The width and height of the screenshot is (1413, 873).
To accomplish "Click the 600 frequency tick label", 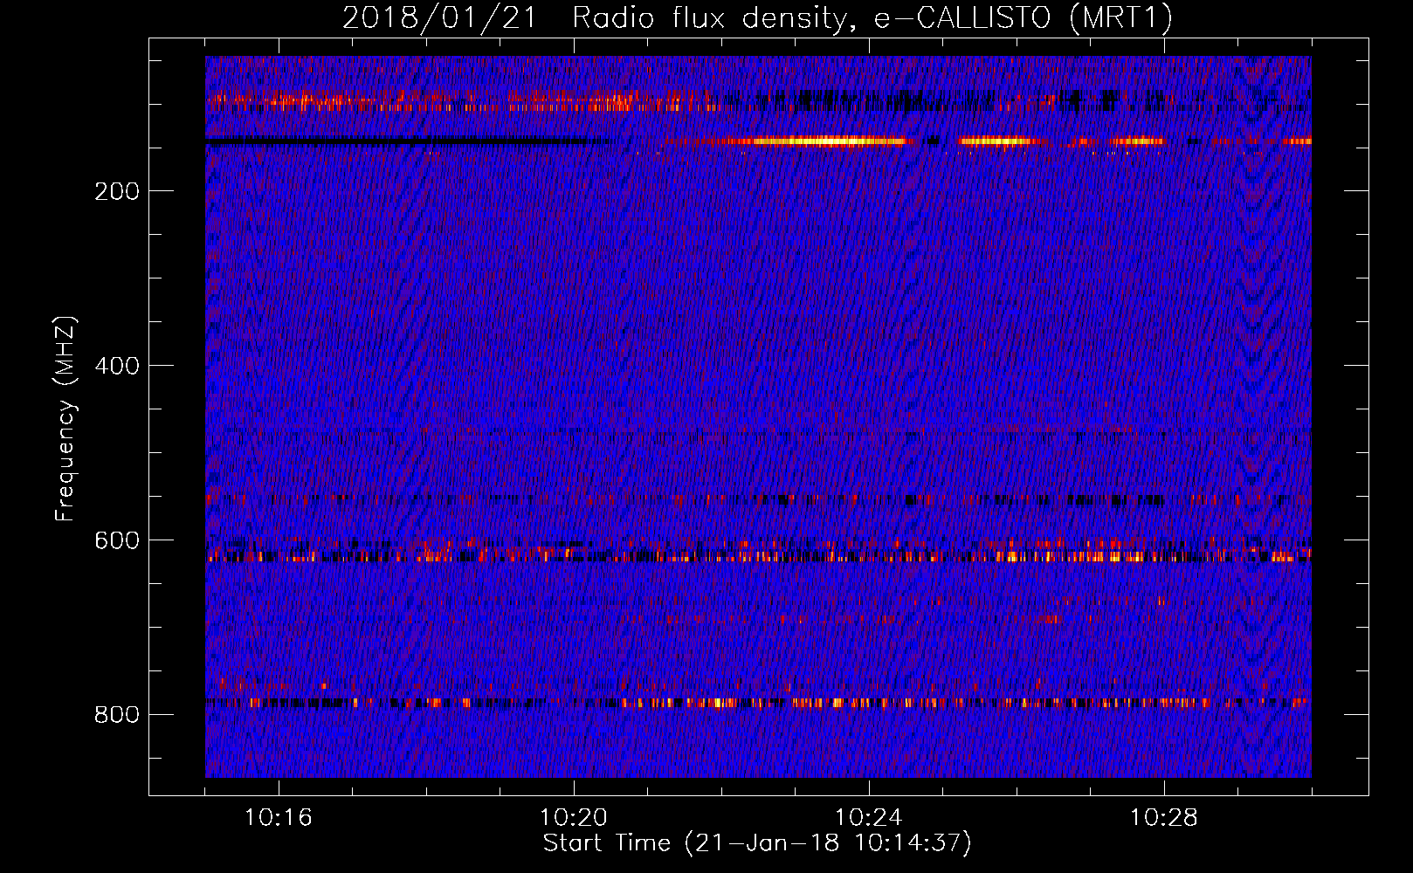I will point(117,540).
